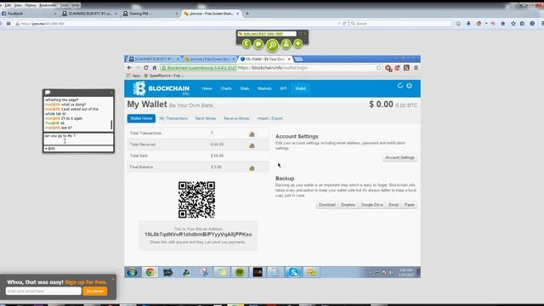Click the chart icon beside Total Received
This screenshot has width=544, height=306.
(252, 145)
